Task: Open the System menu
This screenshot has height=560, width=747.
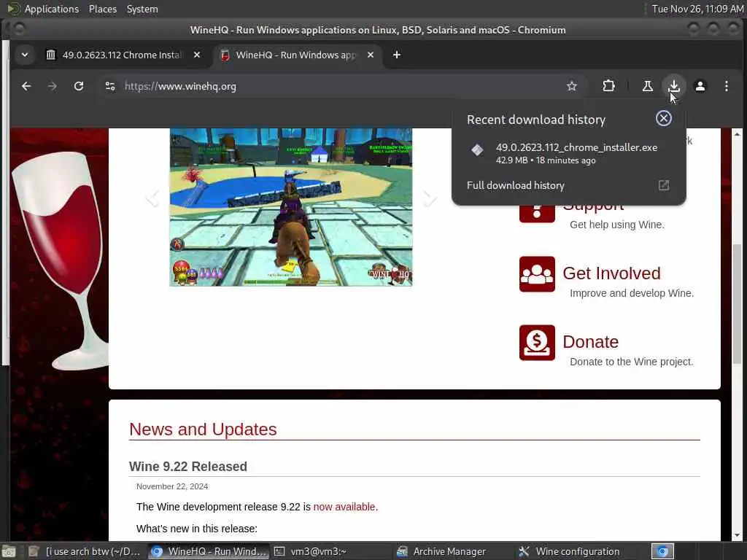Action: click(142, 9)
